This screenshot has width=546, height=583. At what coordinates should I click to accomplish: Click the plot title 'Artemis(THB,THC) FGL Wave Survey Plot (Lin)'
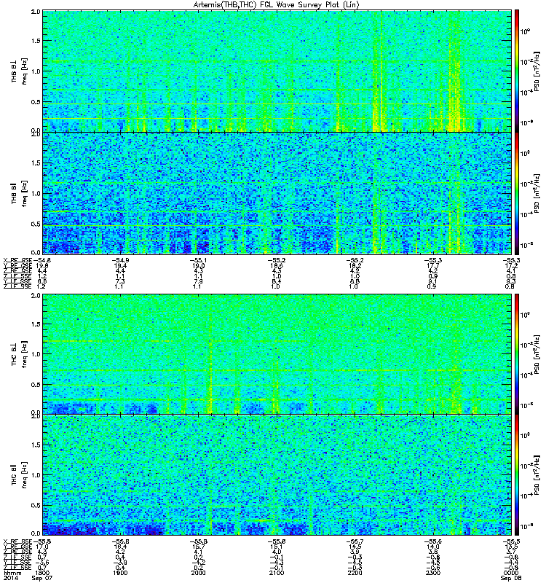(277, 5)
